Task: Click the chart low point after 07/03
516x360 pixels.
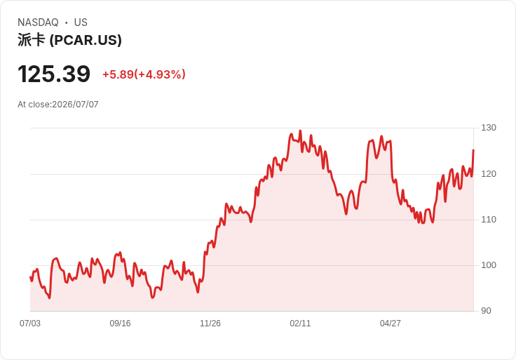Action: point(49,298)
